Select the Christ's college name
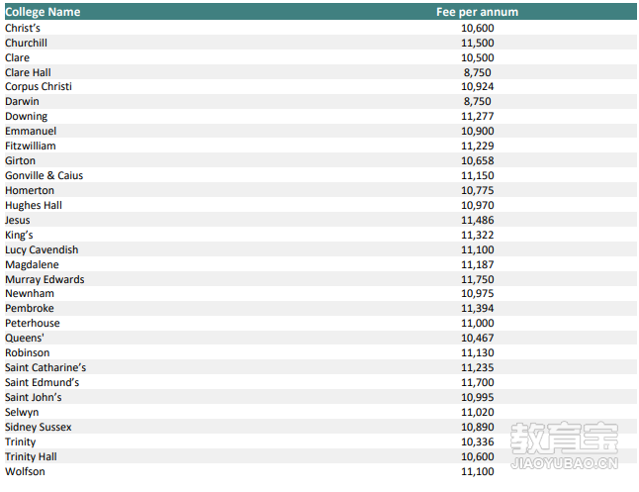The image size is (639, 492). click(x=23, y=28)
